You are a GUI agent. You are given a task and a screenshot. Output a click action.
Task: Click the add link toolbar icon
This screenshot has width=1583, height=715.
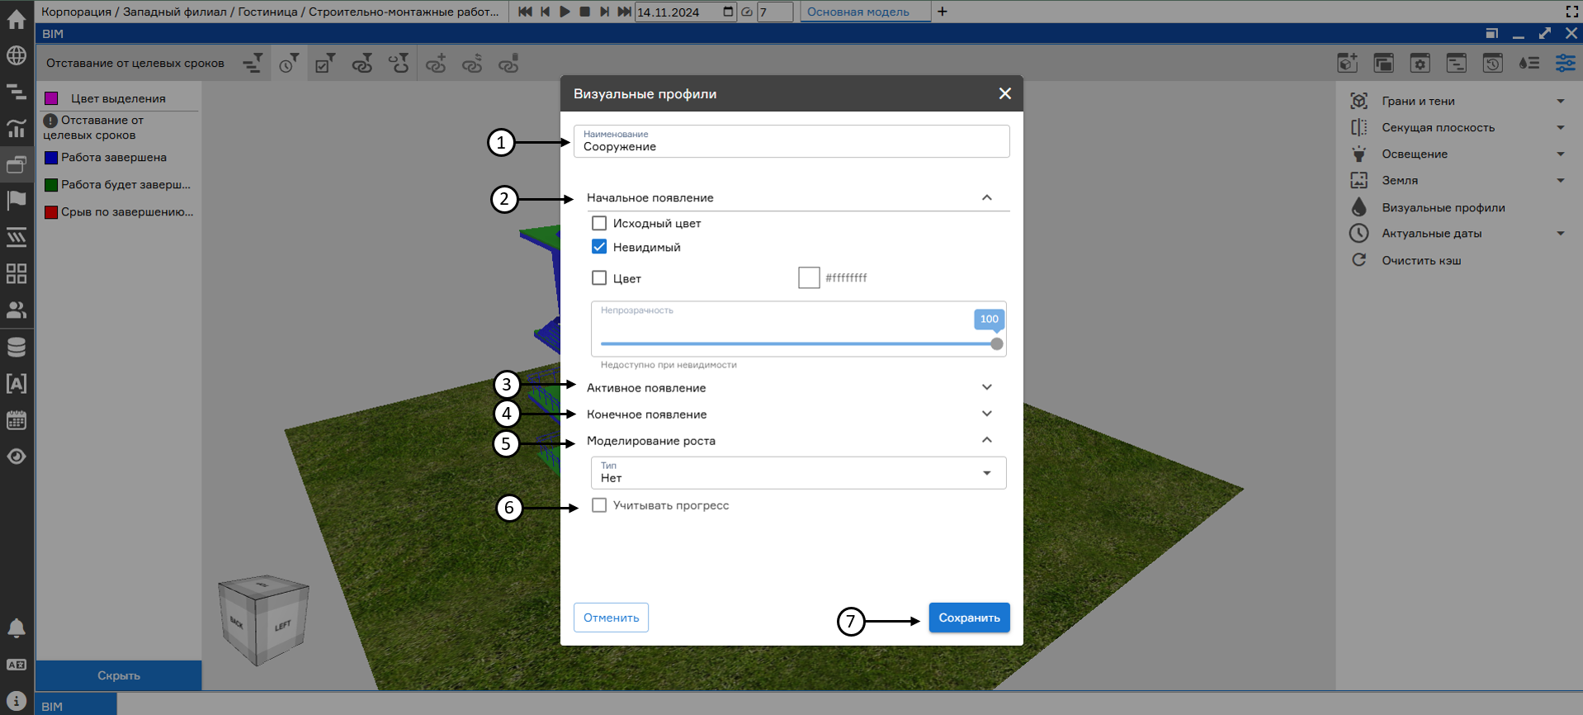pyautogui.click(x=436, y=64)
